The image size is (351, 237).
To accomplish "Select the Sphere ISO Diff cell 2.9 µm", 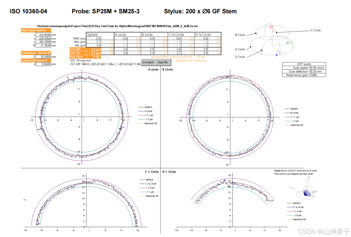I will tap(94, 49).
